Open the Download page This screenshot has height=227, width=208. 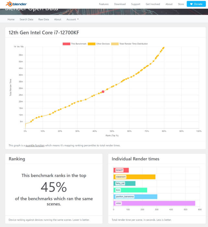coord(120,4)
